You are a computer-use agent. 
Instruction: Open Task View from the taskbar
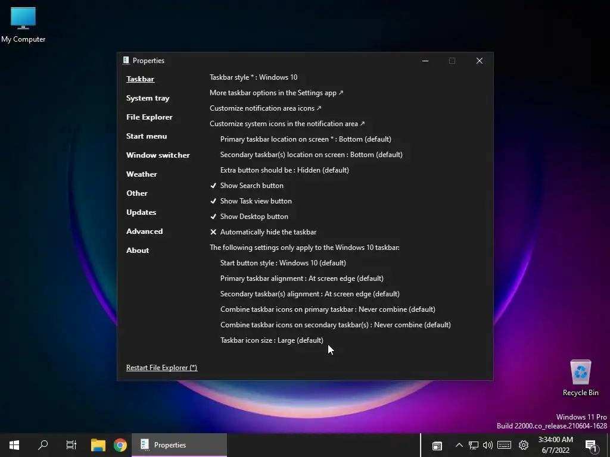point(71,445)
